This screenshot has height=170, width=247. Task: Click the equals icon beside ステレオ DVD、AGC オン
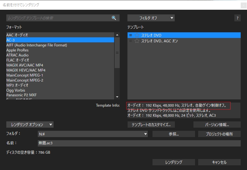coord(130,41)
